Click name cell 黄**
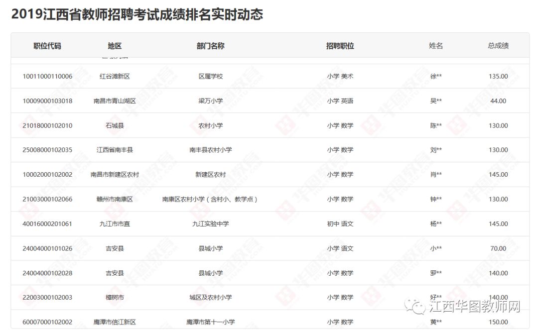538x330 pixels. pyautogui.click(x=436, y=323)
